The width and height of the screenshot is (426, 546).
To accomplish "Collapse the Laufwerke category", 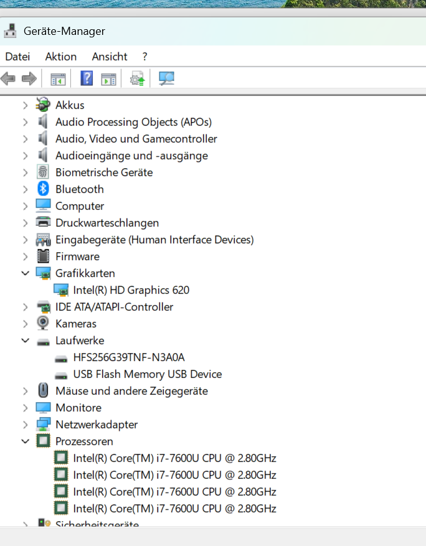I will [25, 341].
